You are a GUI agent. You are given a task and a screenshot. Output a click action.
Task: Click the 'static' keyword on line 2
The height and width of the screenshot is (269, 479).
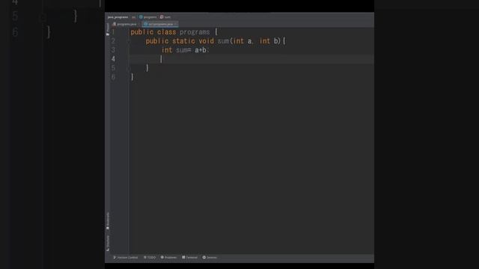183,41
